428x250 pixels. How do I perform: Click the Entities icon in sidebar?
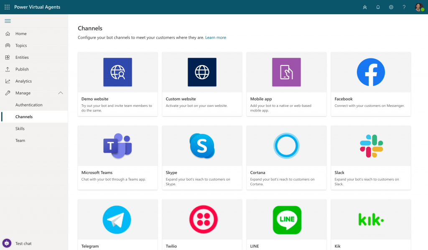pos(8,57)
